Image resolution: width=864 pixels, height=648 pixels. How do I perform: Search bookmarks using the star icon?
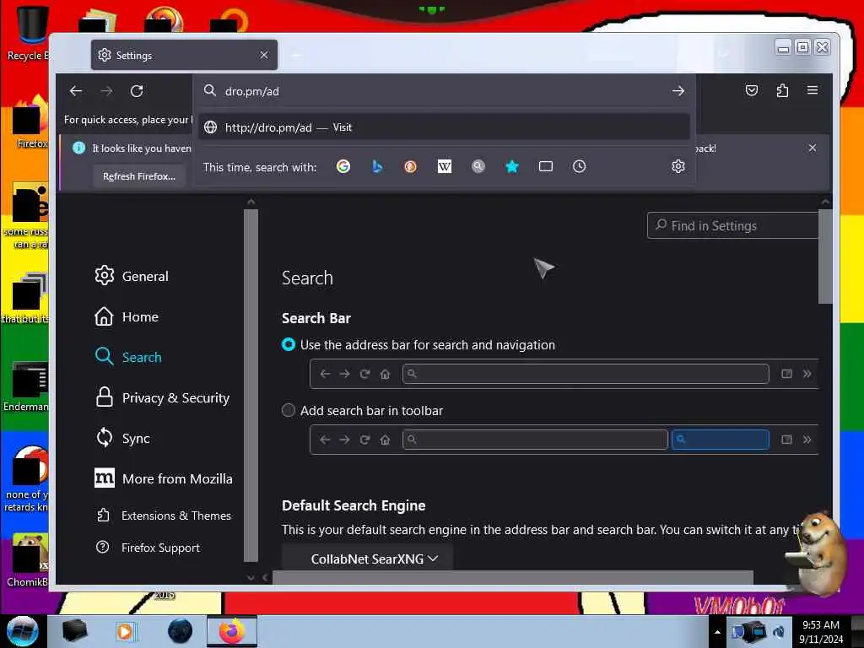[512, 166]
